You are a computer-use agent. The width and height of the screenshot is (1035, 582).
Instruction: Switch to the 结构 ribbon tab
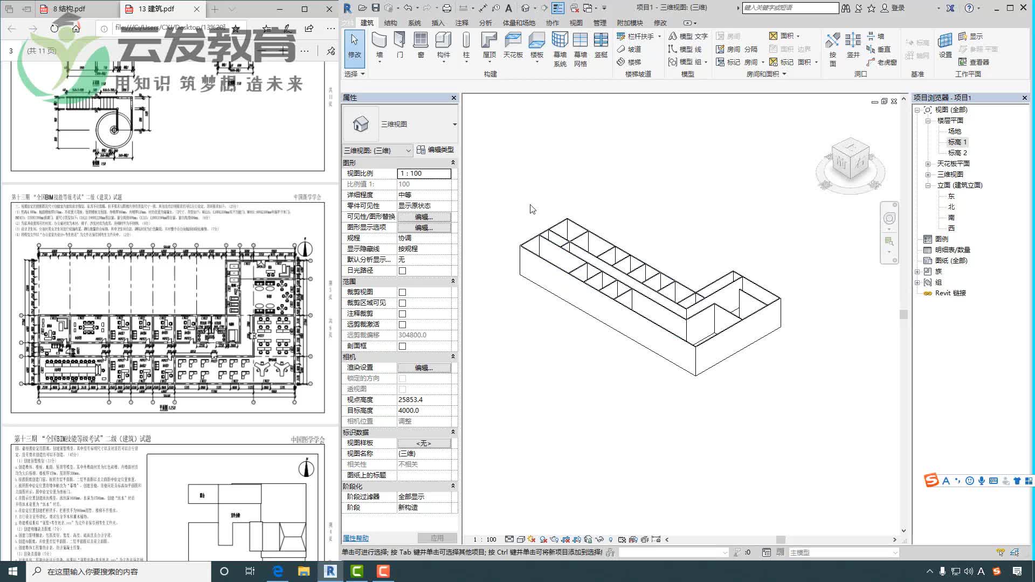pyautogui.click(x=390, y=23)
